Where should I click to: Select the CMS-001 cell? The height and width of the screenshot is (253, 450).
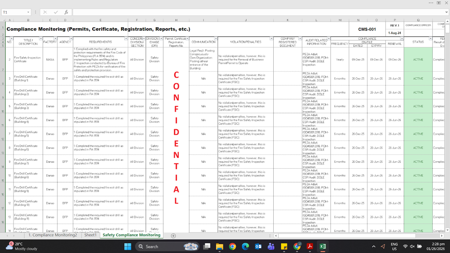[367, 29]
